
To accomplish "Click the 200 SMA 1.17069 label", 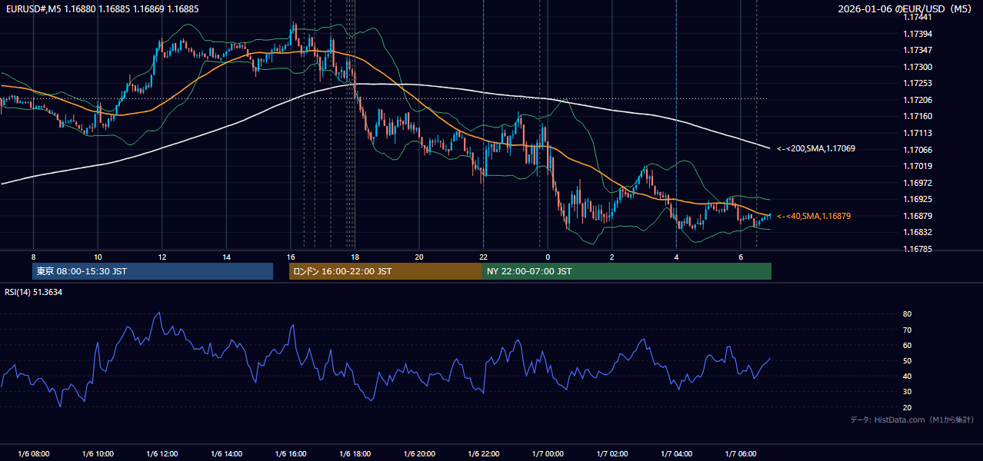I will tap(816, 148).
